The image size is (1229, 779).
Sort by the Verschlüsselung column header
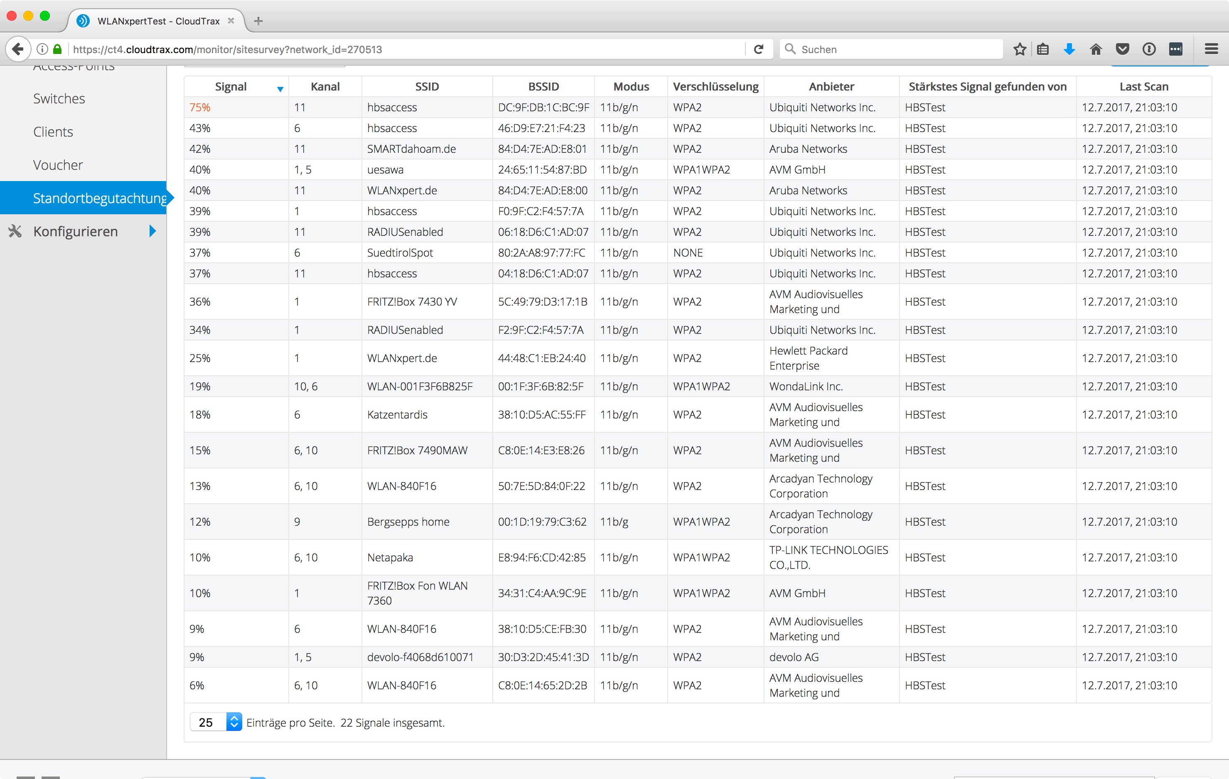(x=715, y=86)
